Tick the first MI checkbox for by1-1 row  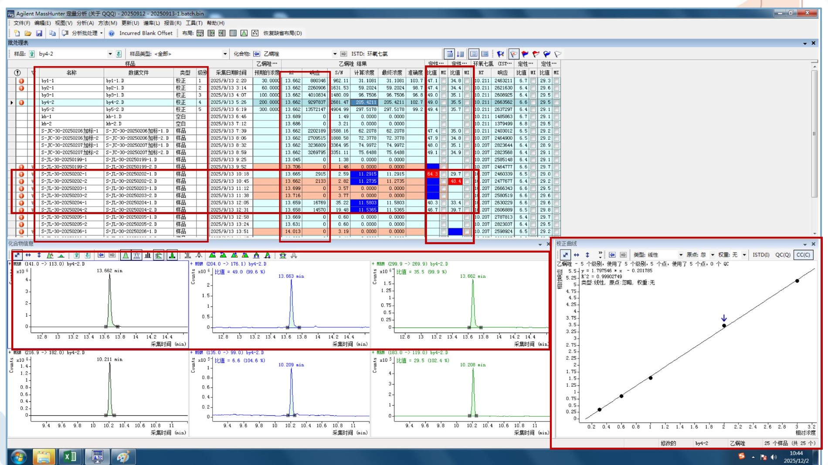coord(443,81)
